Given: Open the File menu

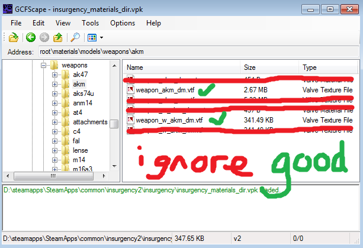Looking at the screenshot, I should [x=16, y=23].
